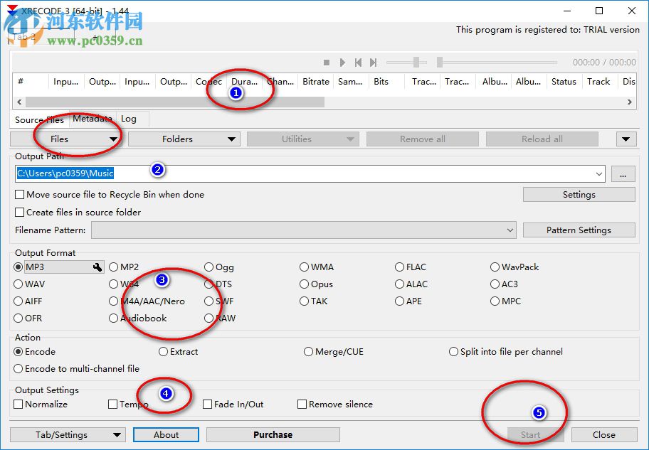The width and height of the screenshot is (649, 450).
Task: Click the Purchase button
Action: (x=273, y=434)
